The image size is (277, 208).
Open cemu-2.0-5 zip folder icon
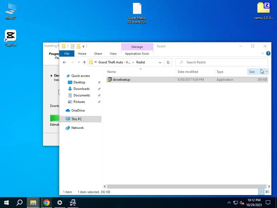coord(263,11)
